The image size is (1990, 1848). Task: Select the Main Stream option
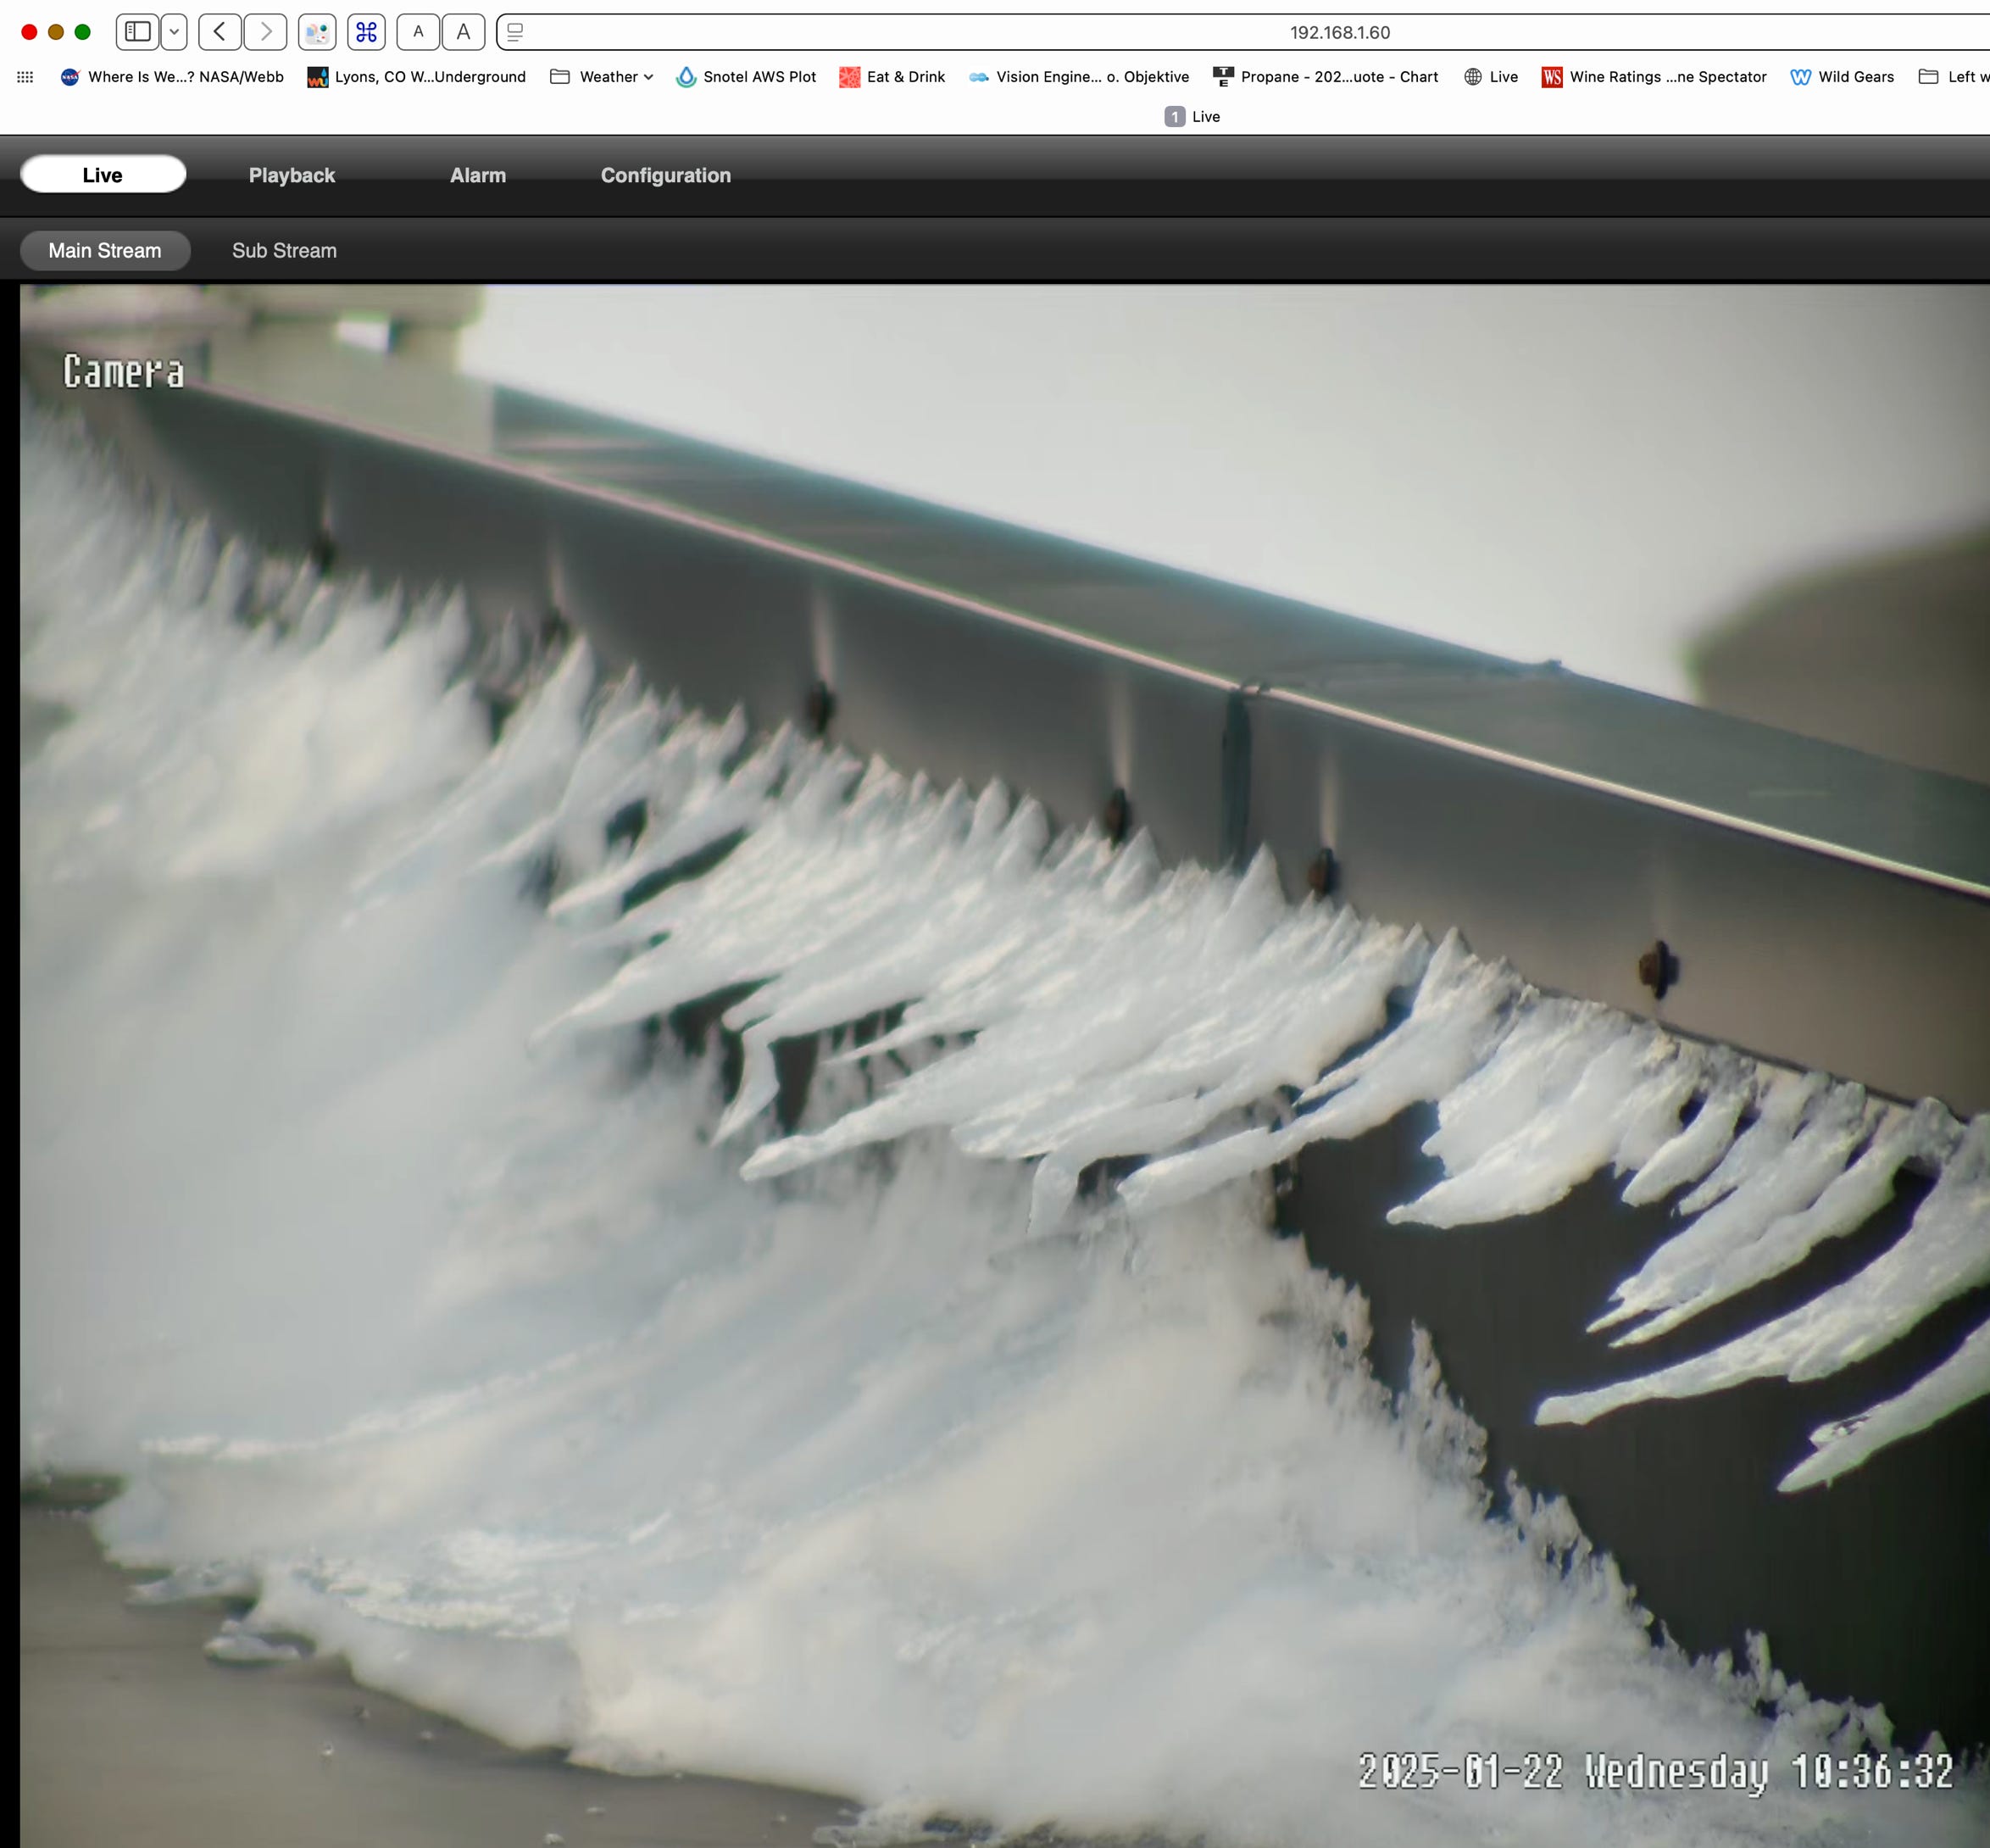[105, 251]
